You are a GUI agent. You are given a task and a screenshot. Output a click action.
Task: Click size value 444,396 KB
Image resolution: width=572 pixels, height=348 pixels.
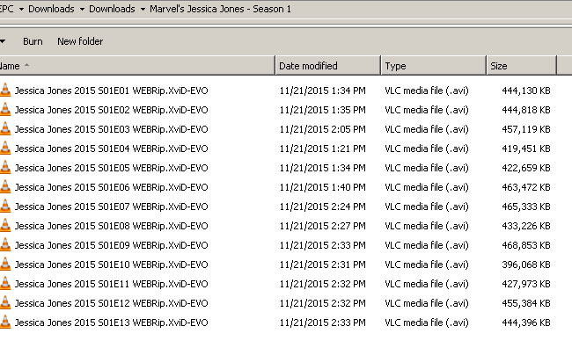pos(526,323)
